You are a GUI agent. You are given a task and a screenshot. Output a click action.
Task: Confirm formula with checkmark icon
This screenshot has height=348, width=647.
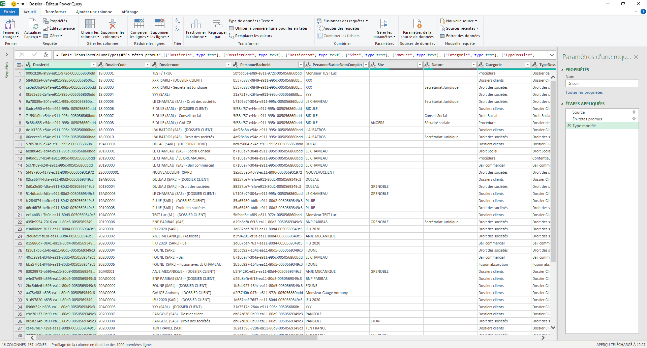coord(34,55)
